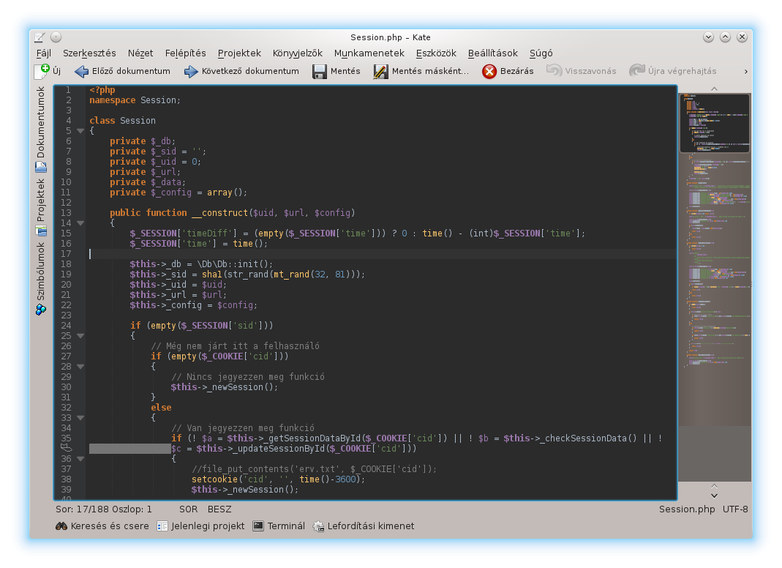
Task: Open the Dokumentumok side panel
Action: click(x=41, y=129)
